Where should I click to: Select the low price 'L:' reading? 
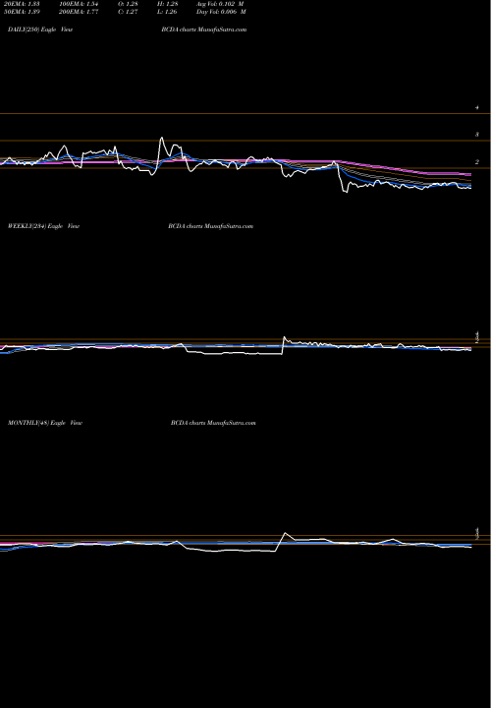click(x=167, y=12)
